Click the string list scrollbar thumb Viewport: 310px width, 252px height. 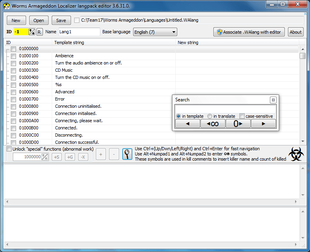pos(302,56)
